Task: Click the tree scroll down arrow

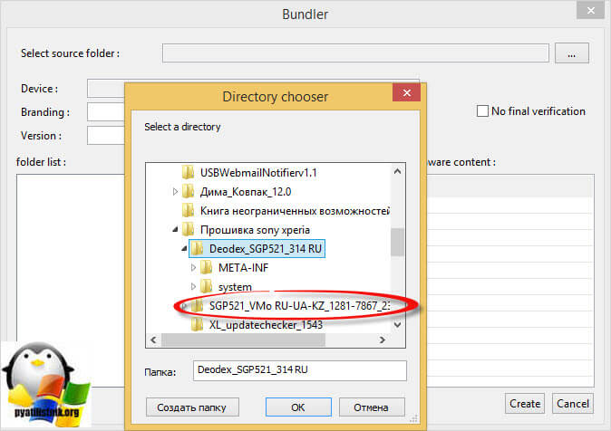Action: coord(397,324)
